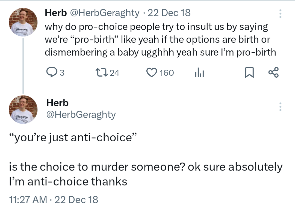Open more options on the first tweet

coord(280,14)
